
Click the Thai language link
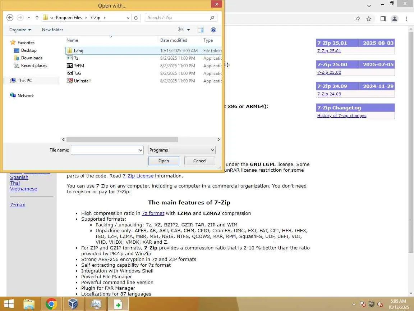tap(15, 183)
